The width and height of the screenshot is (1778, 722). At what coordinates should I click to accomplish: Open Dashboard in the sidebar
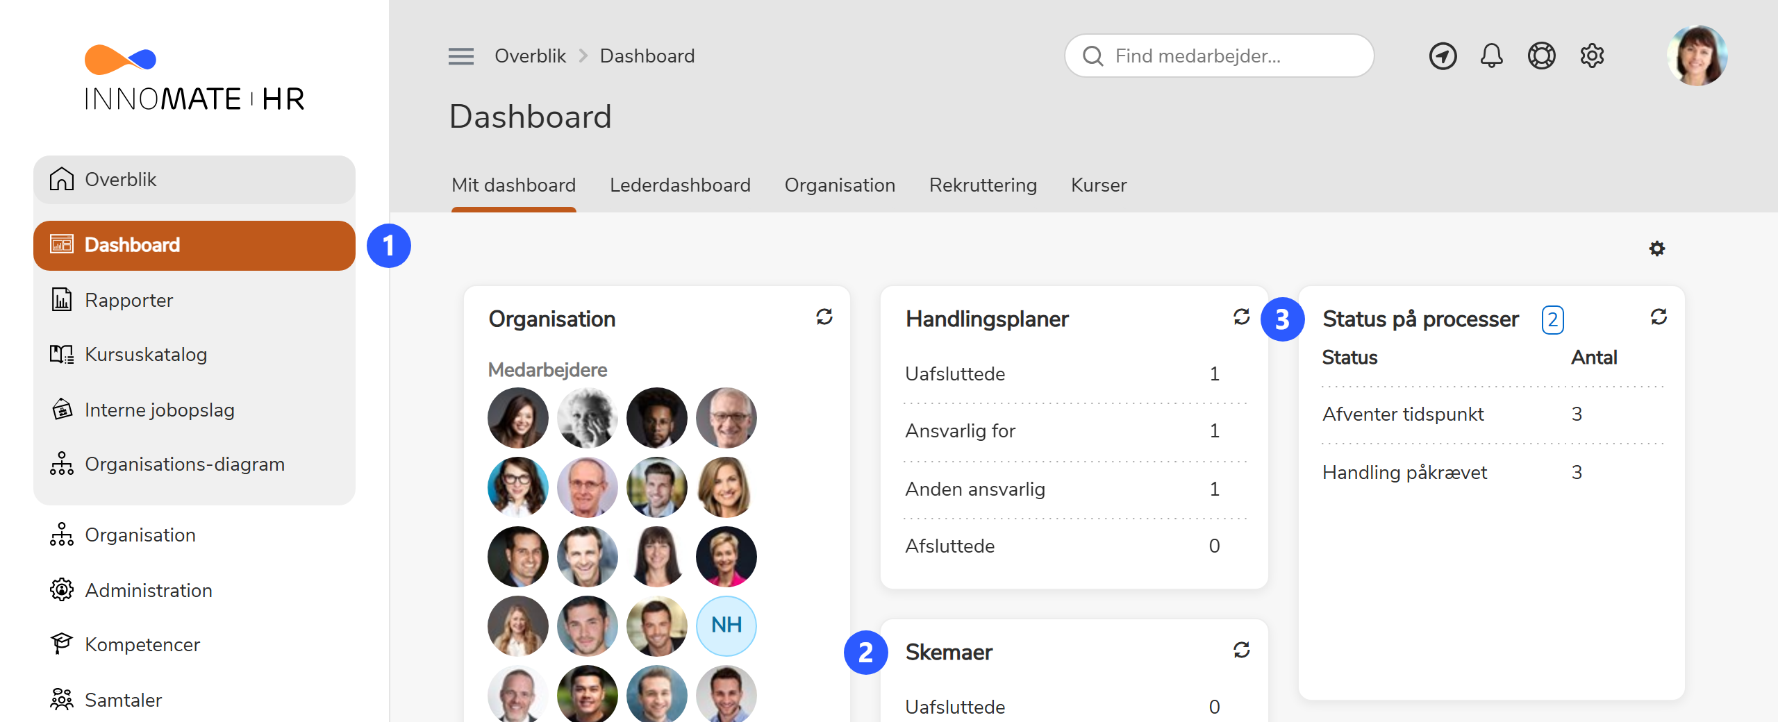pyautogui.click(x=194, y=245)
